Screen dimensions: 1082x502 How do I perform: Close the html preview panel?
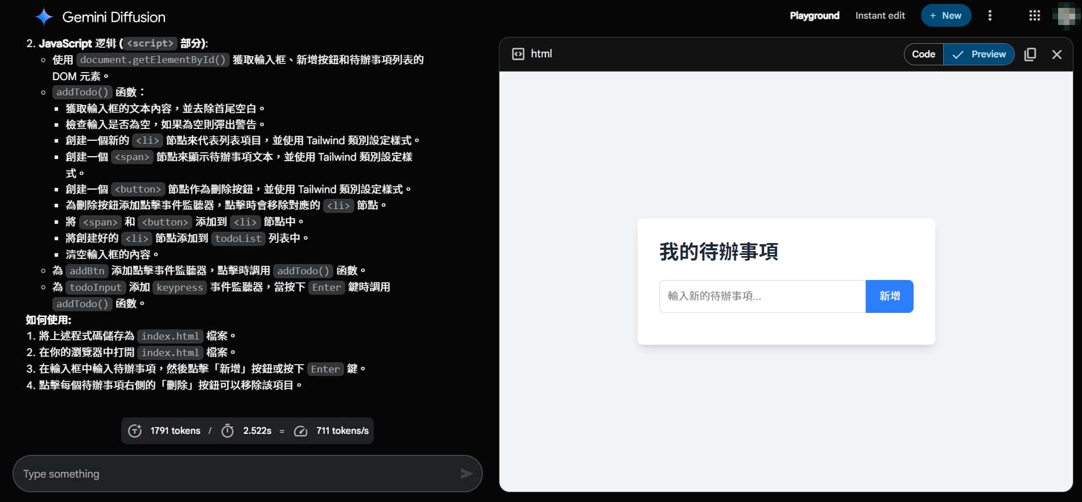coord(1056,54)
